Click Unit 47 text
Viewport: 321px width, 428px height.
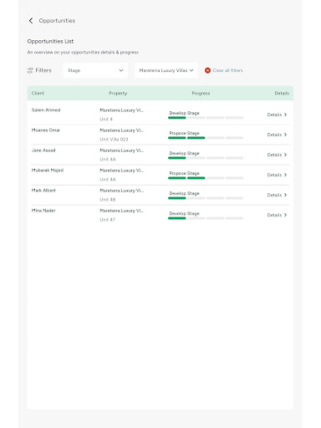107,220
